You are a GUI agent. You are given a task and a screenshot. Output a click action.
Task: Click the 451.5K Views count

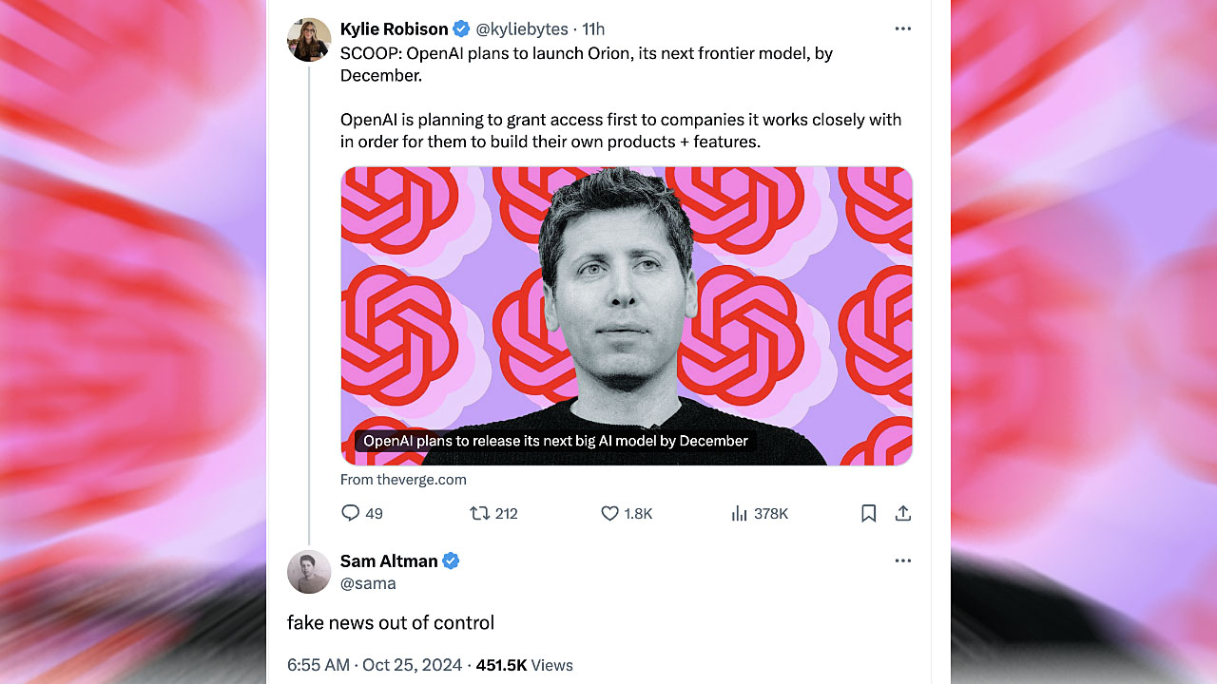[x=525, y=665]
